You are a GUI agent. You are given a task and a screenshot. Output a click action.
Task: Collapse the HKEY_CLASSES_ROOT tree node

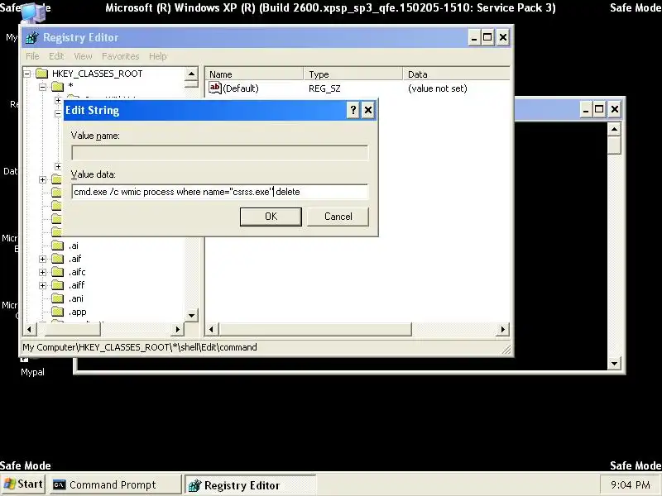27,74
